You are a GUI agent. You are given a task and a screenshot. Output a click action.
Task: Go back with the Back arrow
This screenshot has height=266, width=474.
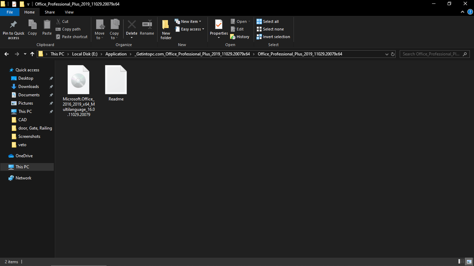(7, 54)
